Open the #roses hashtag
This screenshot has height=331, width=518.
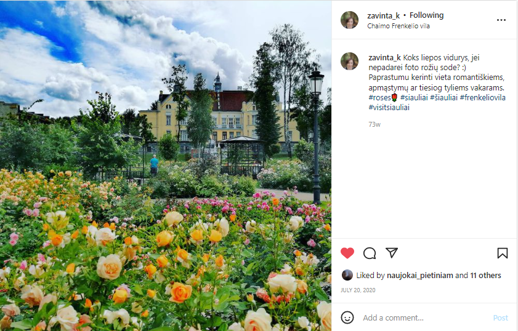382,97
